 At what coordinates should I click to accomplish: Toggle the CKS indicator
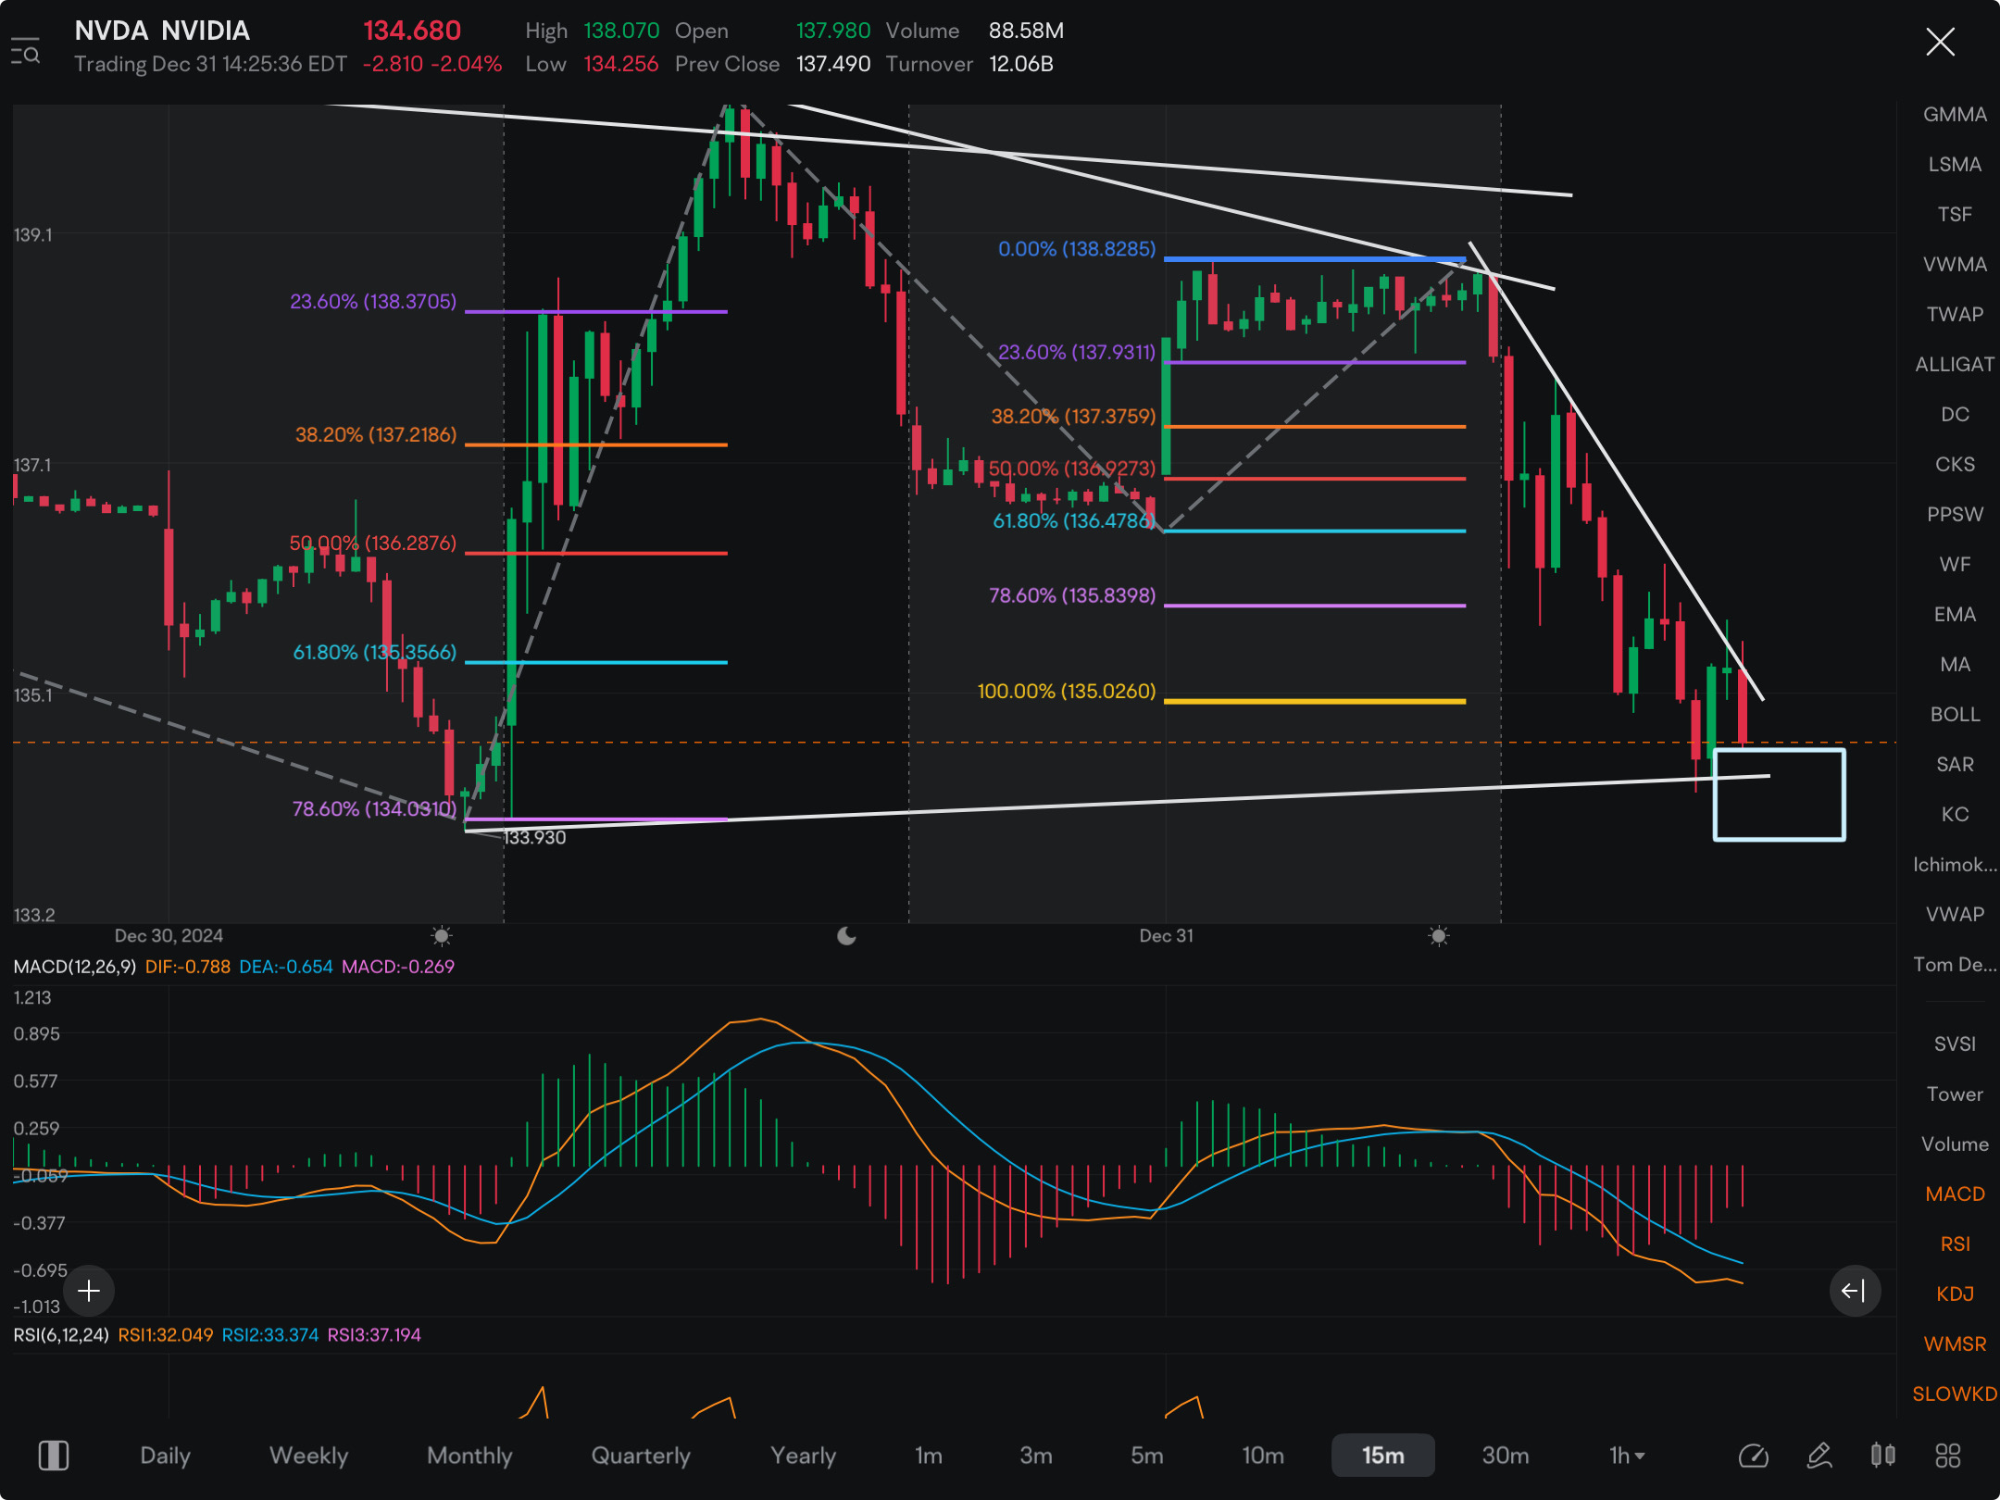1955,464
